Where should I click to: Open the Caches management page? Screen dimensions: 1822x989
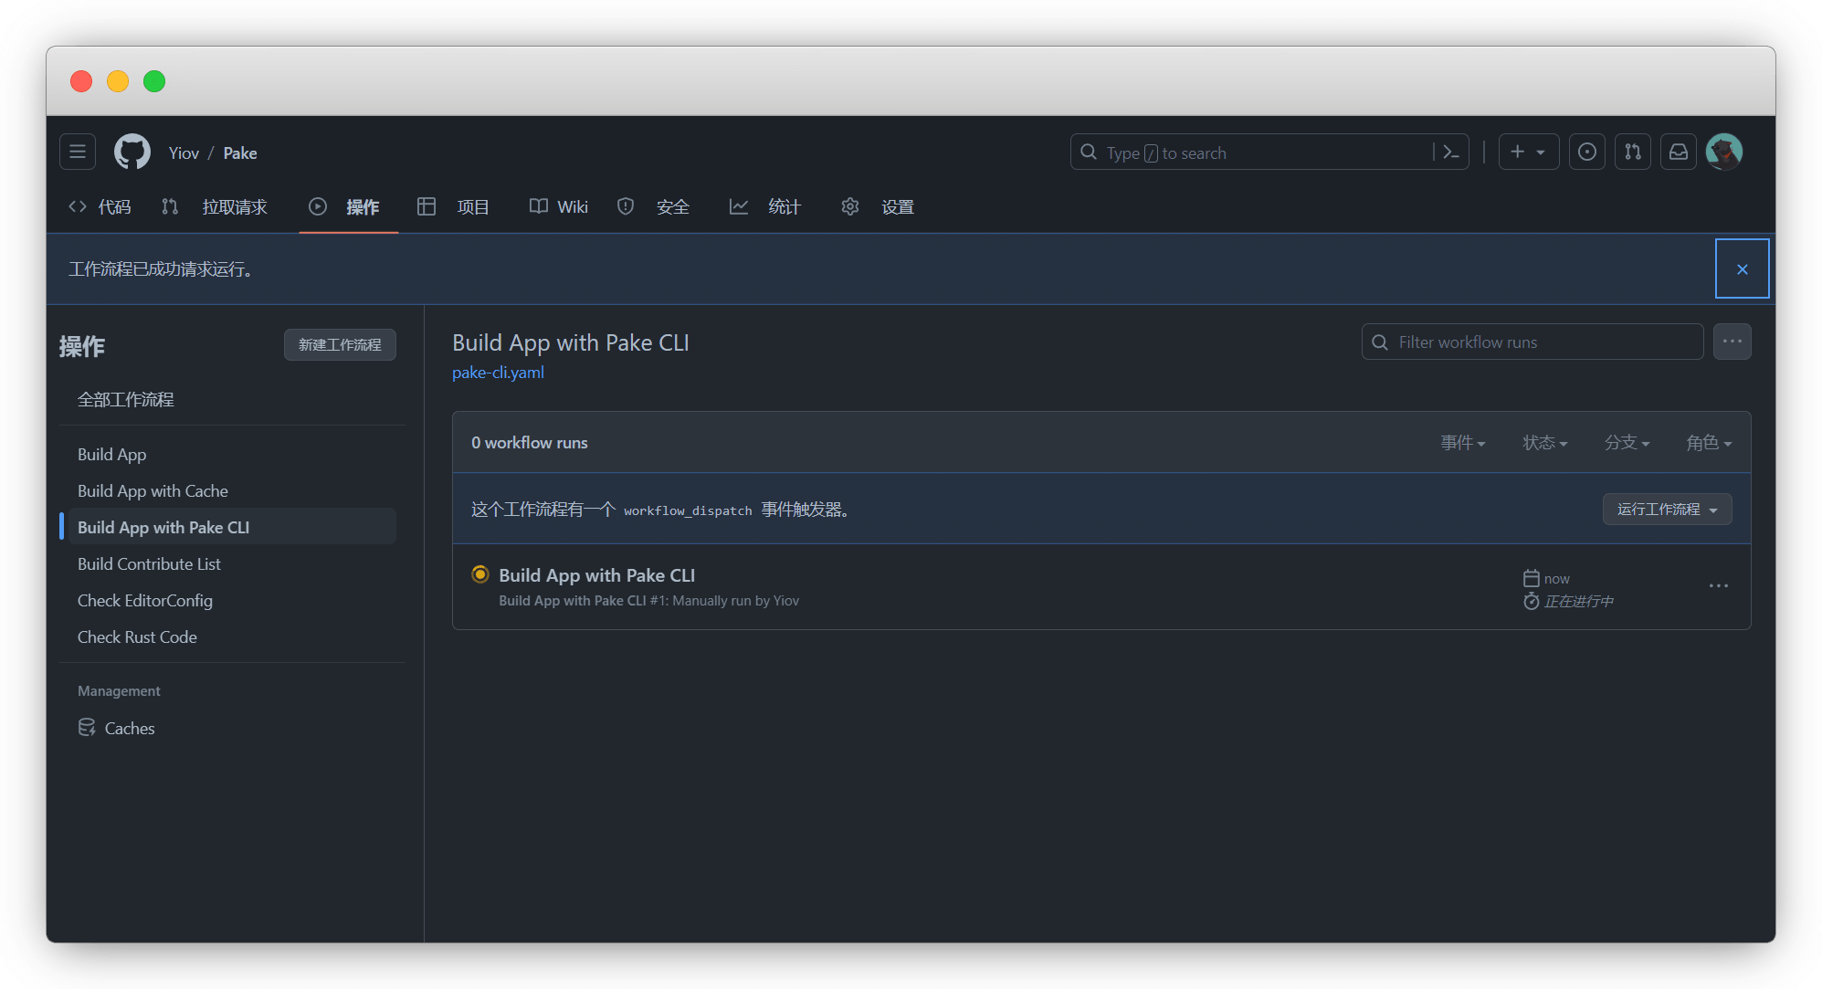click(x=129, y=728)
